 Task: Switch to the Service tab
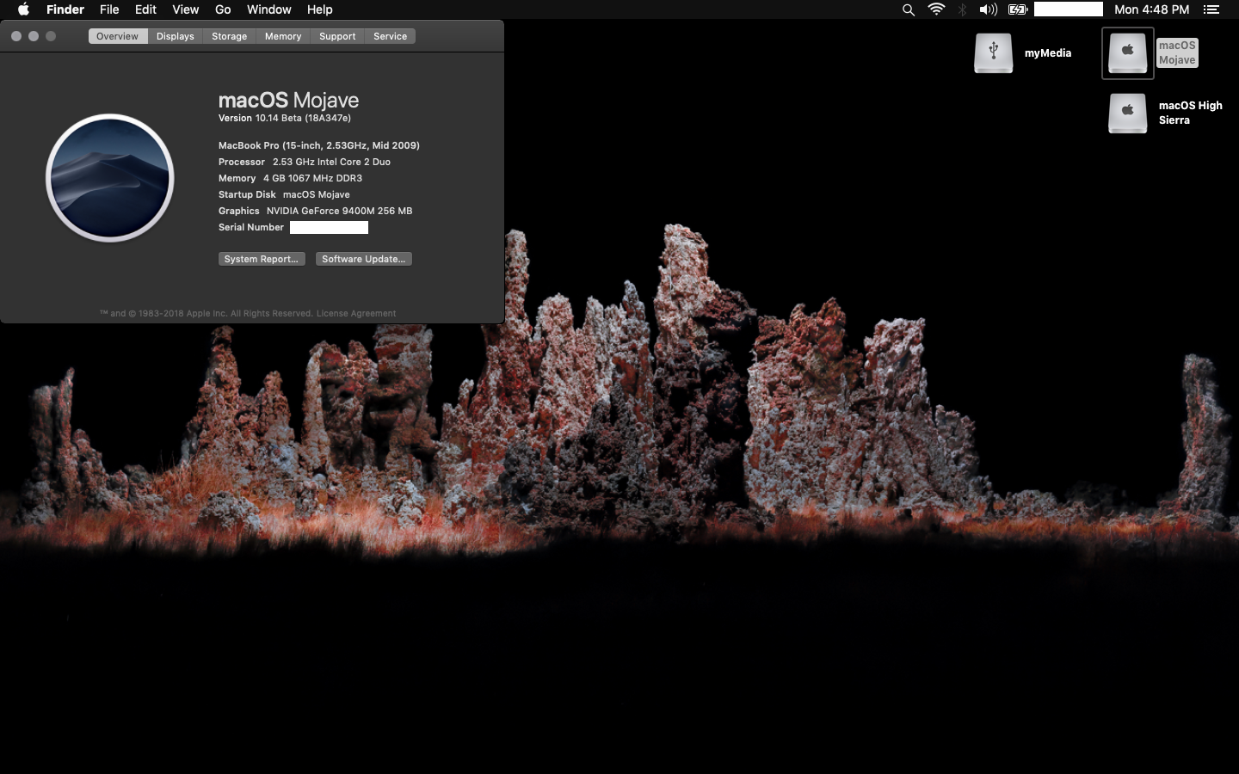tap(390, 36)
